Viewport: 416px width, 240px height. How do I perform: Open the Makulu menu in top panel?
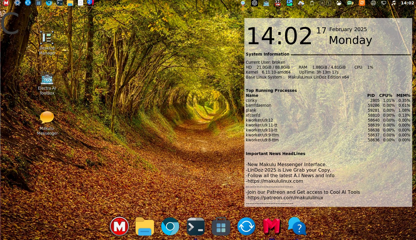[6, 3]
